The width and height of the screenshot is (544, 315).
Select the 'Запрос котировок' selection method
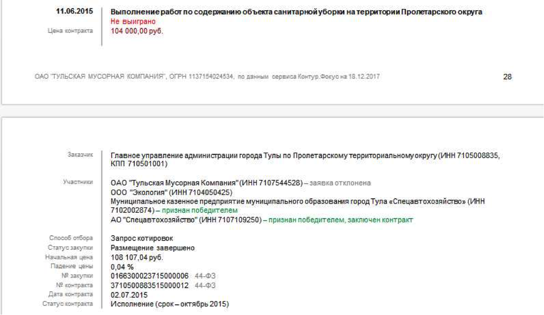click(x=138, y=238)
